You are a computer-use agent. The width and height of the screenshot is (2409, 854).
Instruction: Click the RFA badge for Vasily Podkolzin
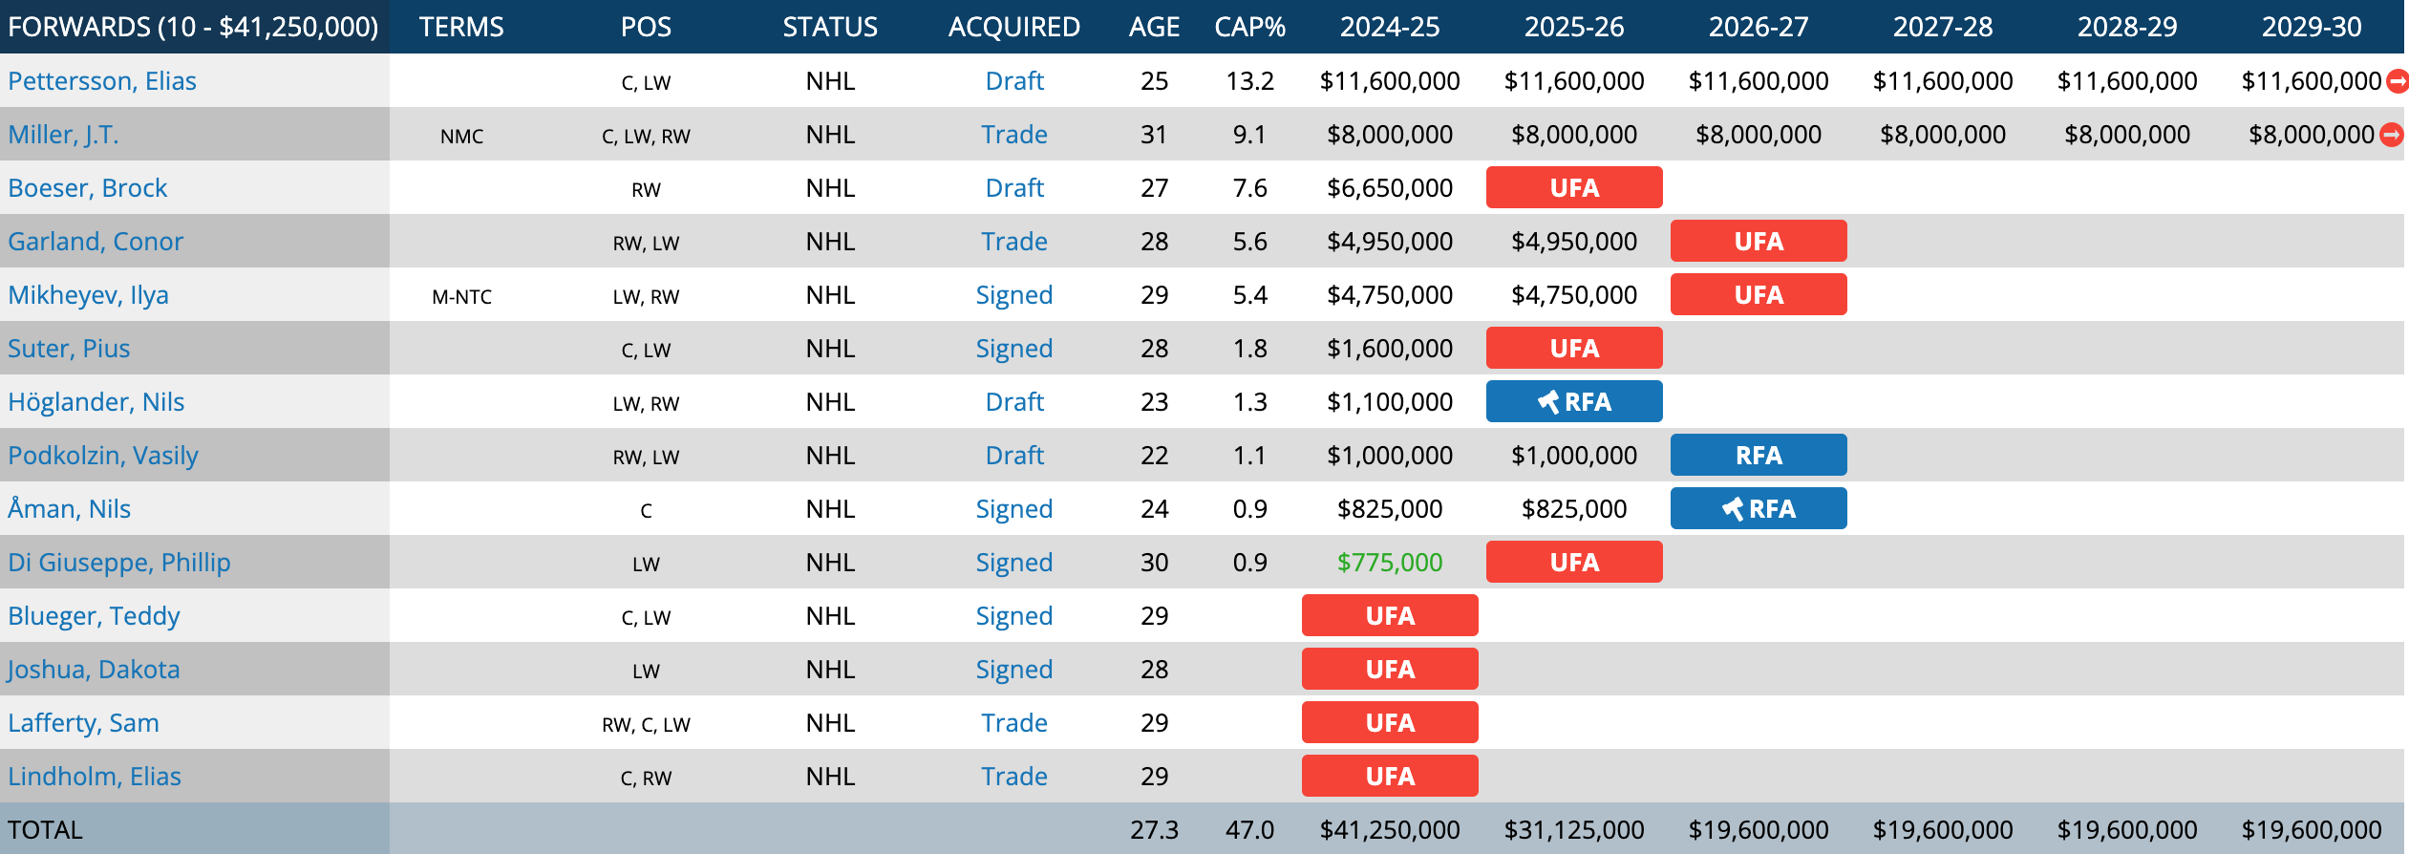(x=1758, y=456)
